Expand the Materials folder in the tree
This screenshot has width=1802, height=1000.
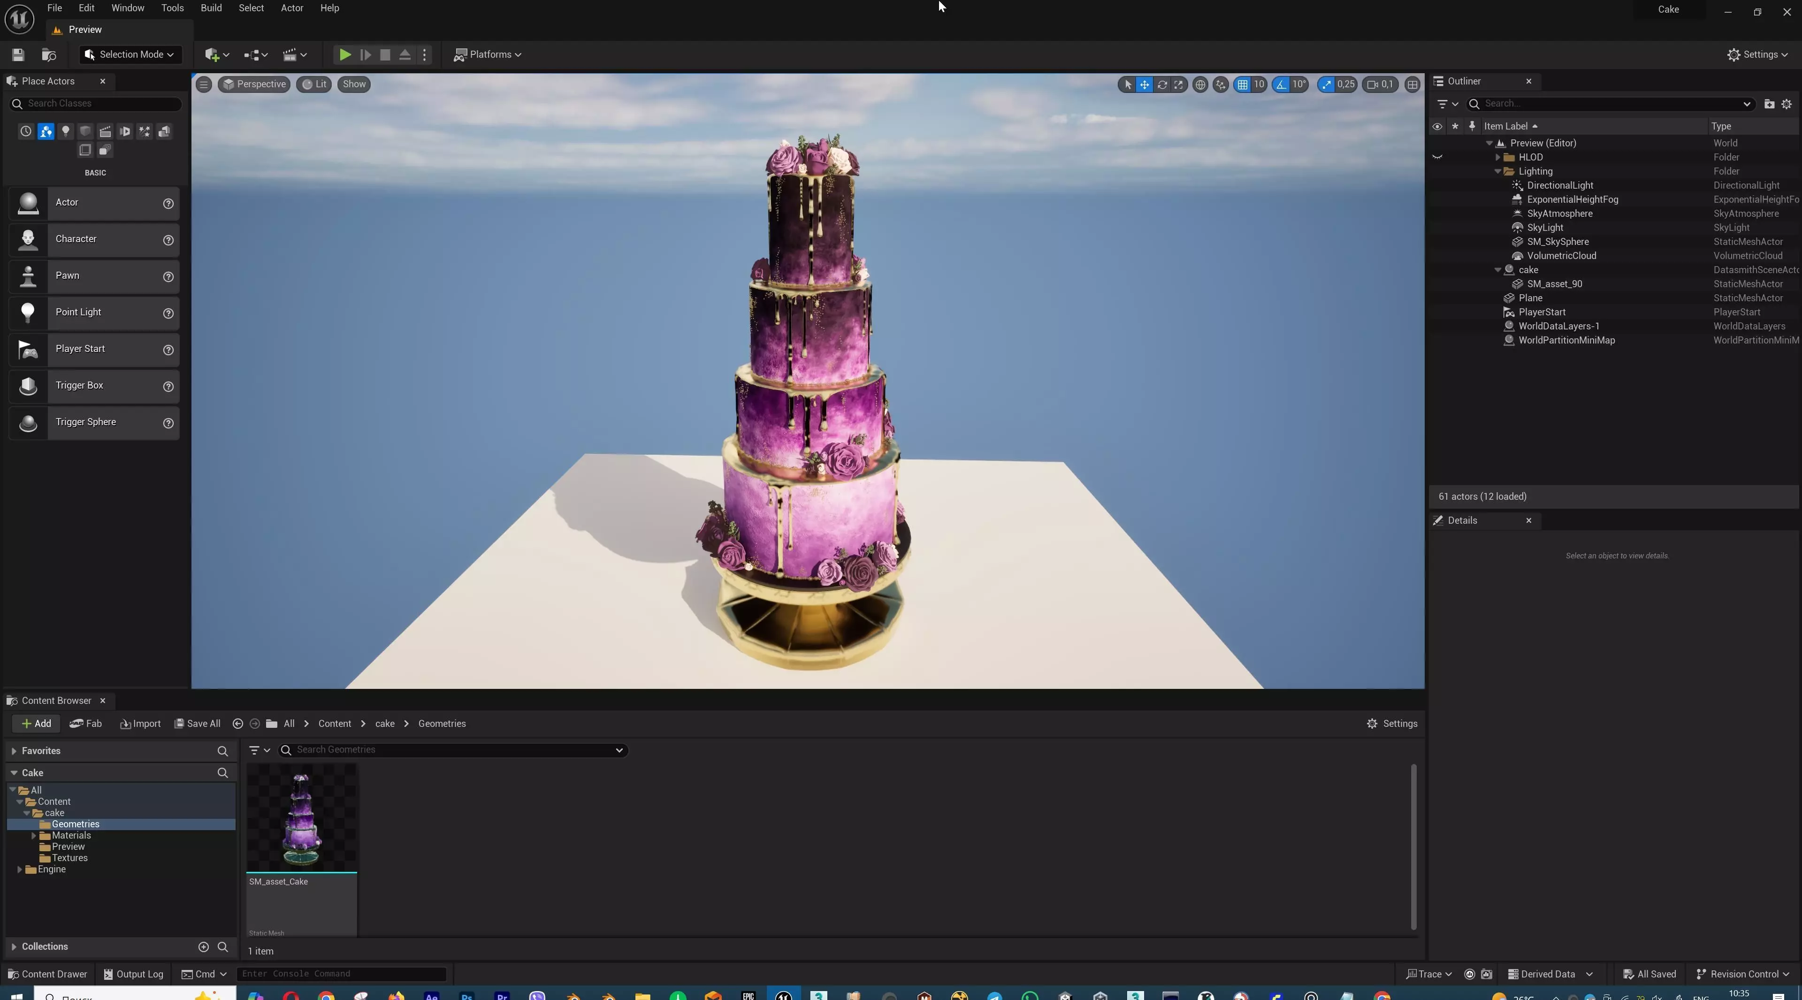34,836
